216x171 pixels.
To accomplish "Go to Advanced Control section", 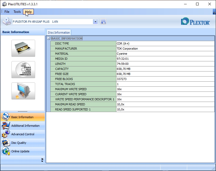I will (x=22, y=134).
